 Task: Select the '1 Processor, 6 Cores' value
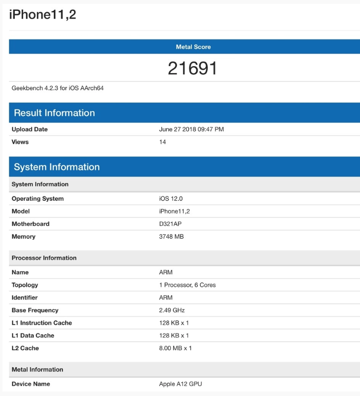187,285
